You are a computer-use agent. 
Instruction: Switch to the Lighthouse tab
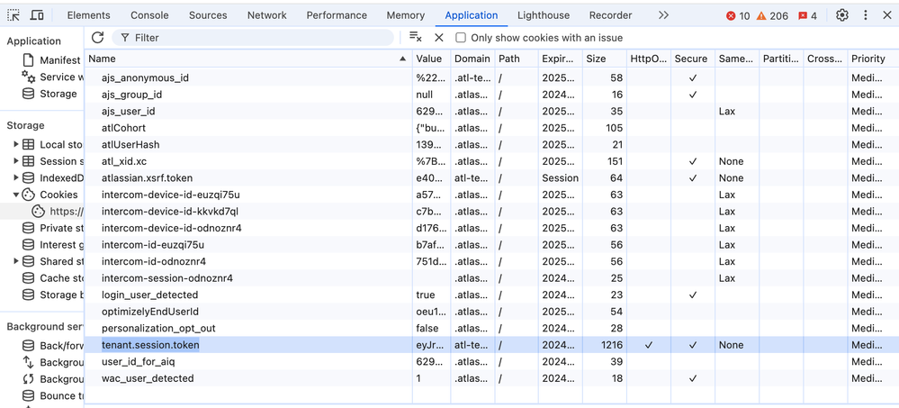point(544,15)
